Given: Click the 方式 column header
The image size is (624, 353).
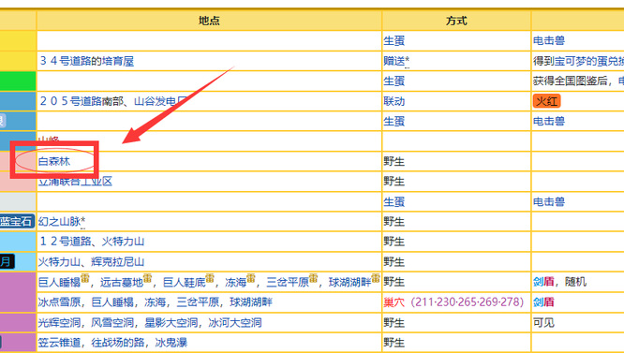Looking at the screenshot, I should click(x=456, y=21).
